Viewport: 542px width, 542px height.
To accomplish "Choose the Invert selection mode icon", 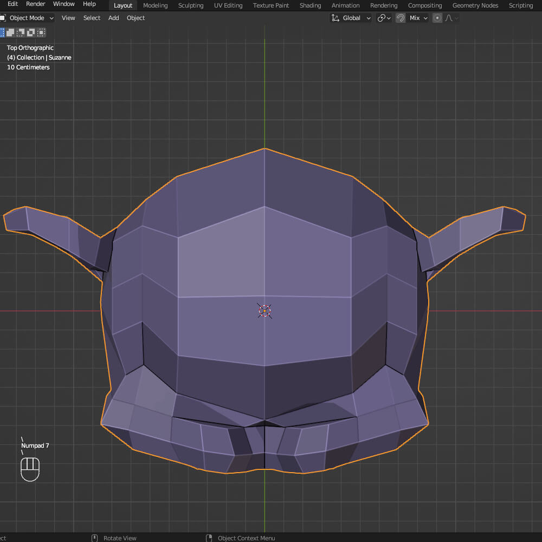I will tap(30, 33).
